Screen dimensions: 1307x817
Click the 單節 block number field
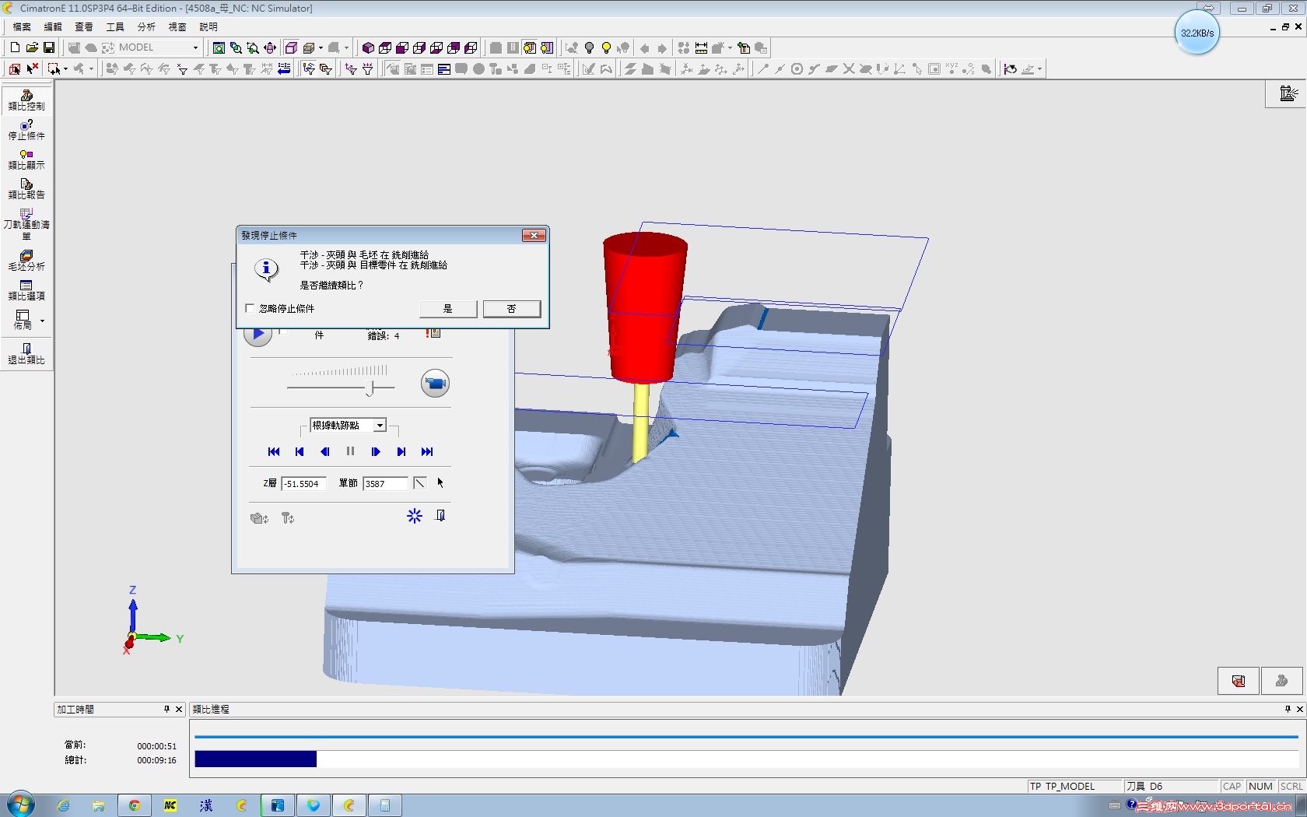385,483
